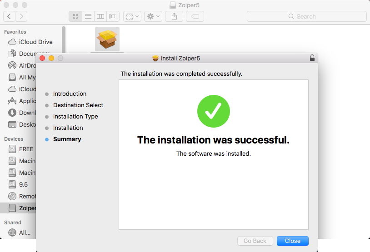The image size is (370, 252).
Task: Go back in Finder history
Action: [10, 16]
